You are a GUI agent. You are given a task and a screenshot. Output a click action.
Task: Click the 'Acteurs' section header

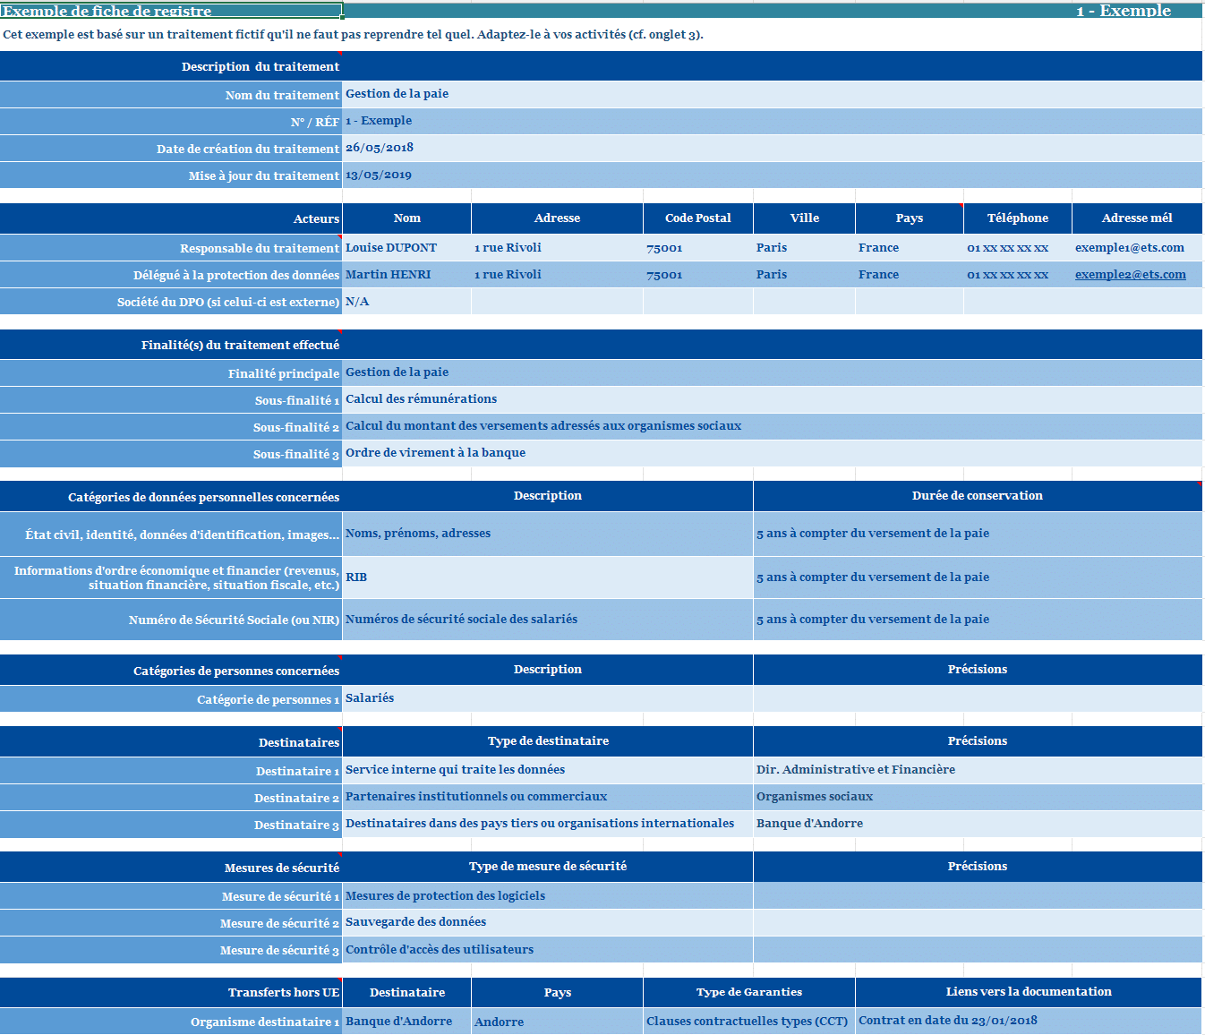(171, 218)
